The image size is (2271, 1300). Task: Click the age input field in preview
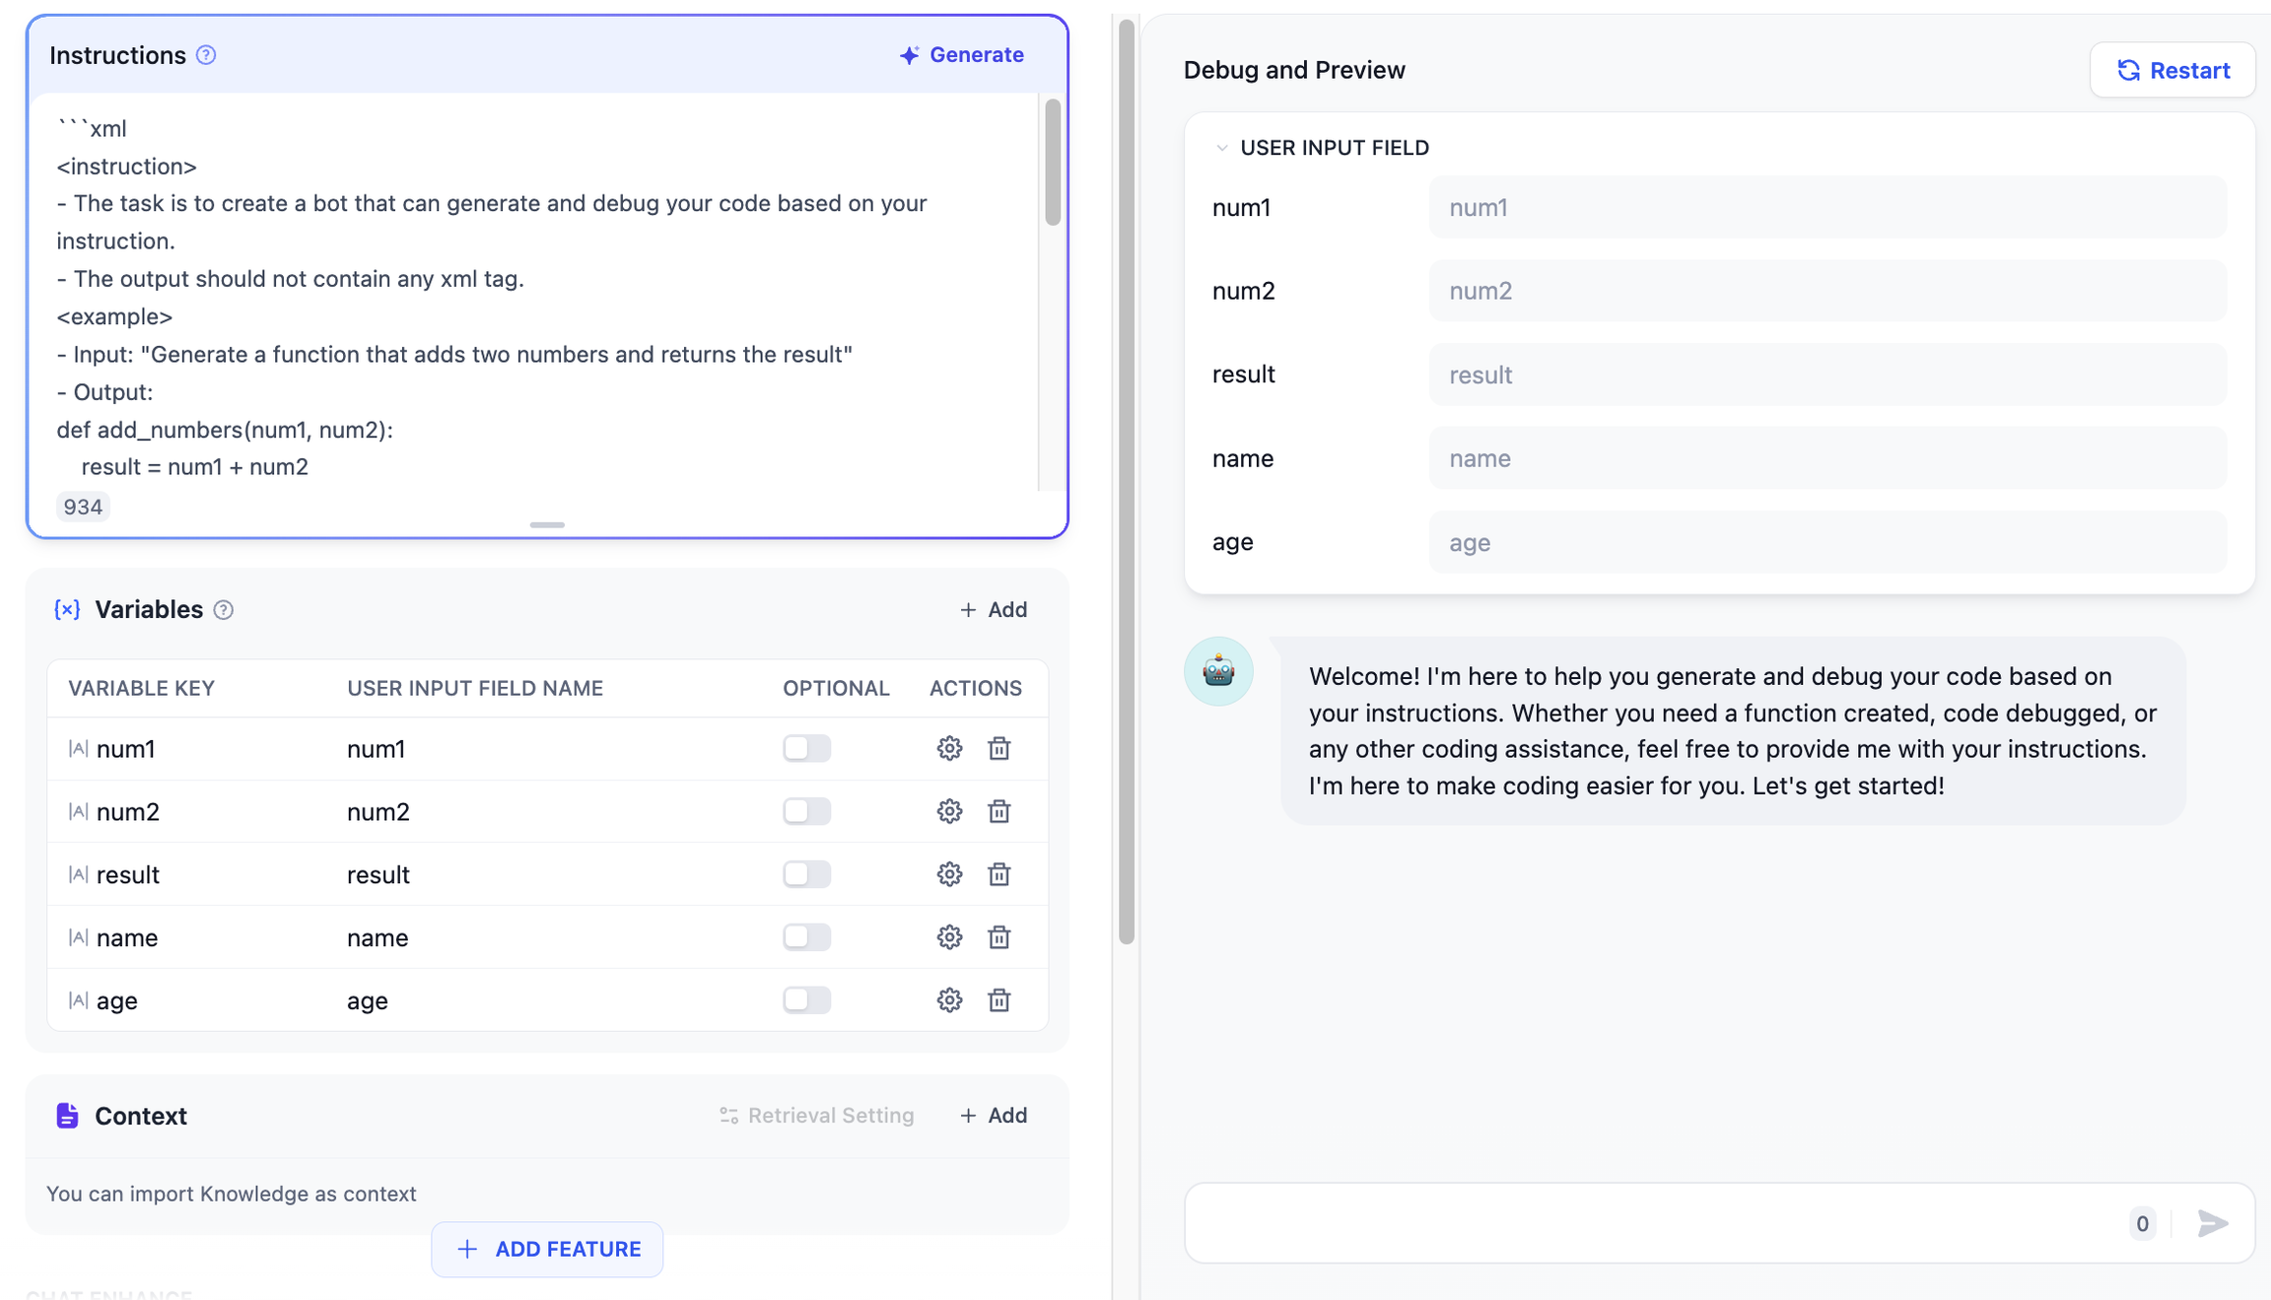[x=1827, y=542]
